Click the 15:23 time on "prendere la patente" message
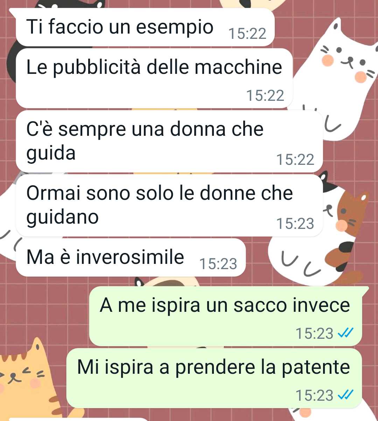Screen dimensions: 378x421 coord(314,395)
